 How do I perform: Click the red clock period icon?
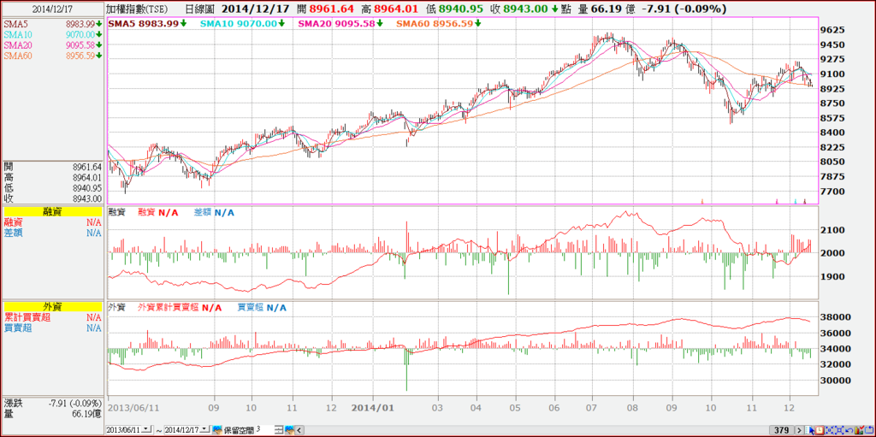pyautogui.click(x=820, y=430)
